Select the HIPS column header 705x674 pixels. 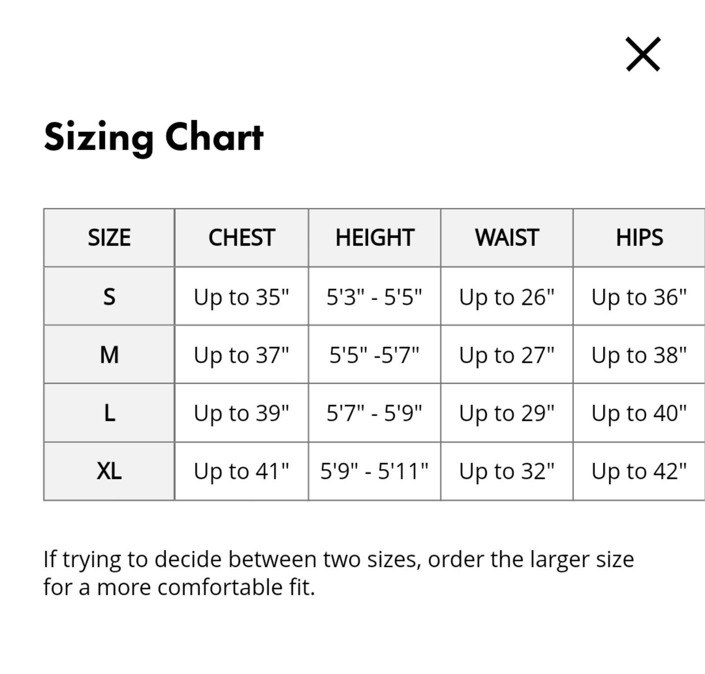click(639, 238)
